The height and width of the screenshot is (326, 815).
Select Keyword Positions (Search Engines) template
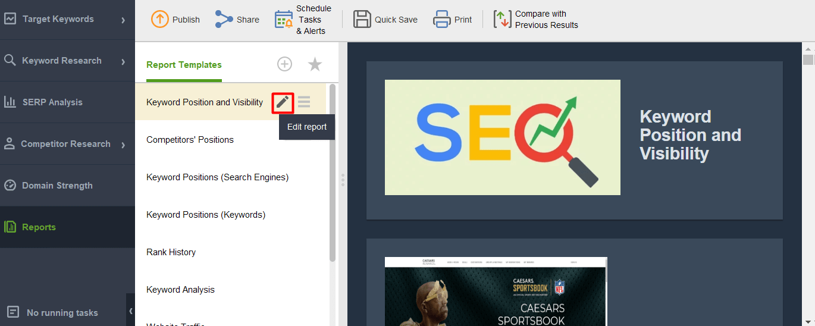[217, 177]
